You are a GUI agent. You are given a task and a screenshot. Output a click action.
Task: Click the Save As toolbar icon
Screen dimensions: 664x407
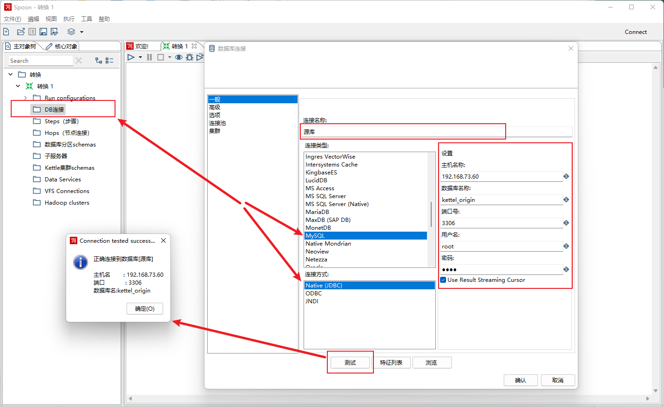tap(54, 32)
